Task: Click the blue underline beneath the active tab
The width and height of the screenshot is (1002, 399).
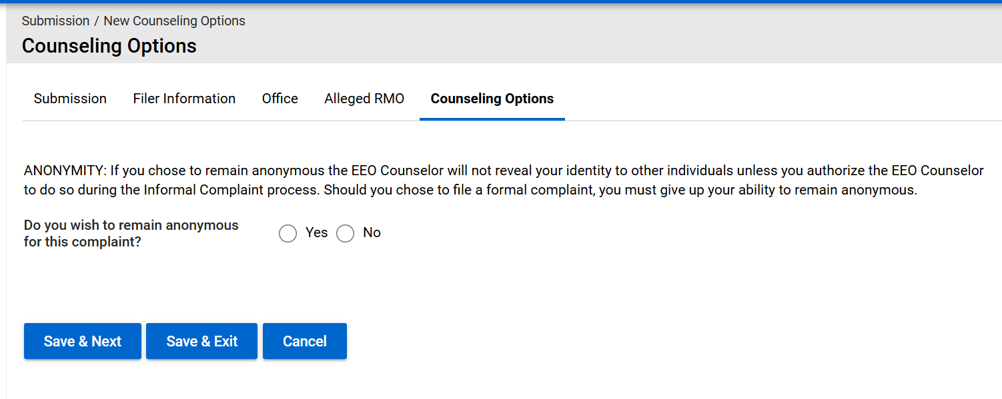Action: pyautogui.click(x=492, y=119)
